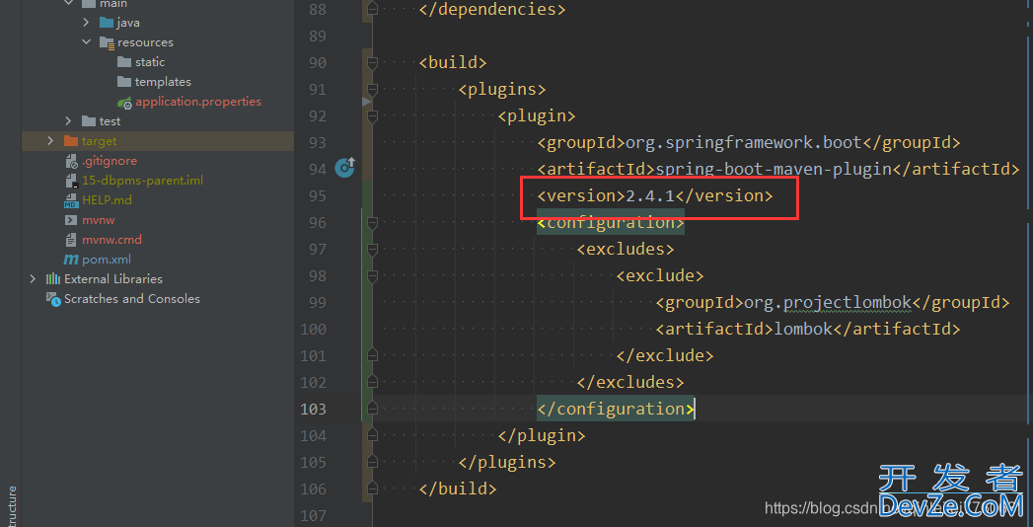This screenshot has height=527, width=1033.
Task: Click the application.properties Spring leaf icon
Action: [124, 102]
